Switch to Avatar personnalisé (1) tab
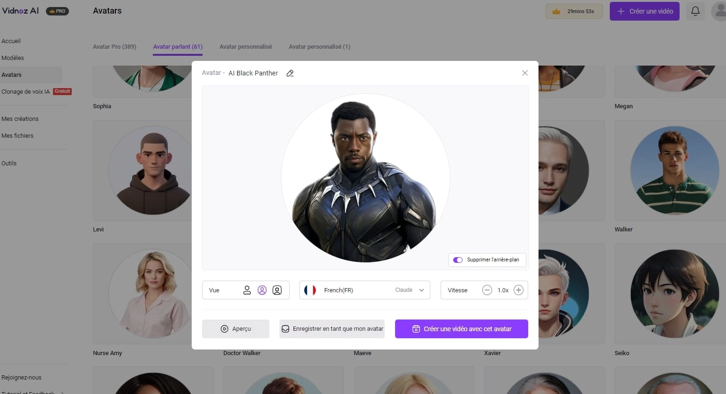 click(320, 46)
